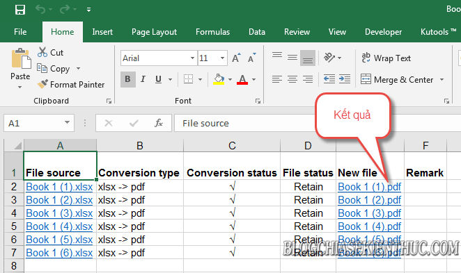Image resolution: width=461 pixels, height=273 pixels.
Task: Click Increase Indent icon
Action: tap(345, 79)
